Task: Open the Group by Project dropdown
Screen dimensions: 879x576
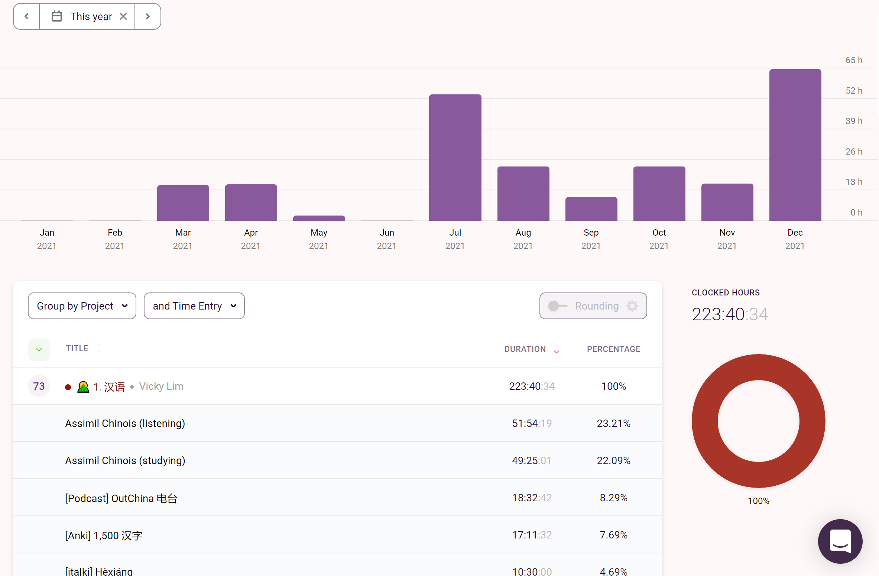Action: (82, 306)
